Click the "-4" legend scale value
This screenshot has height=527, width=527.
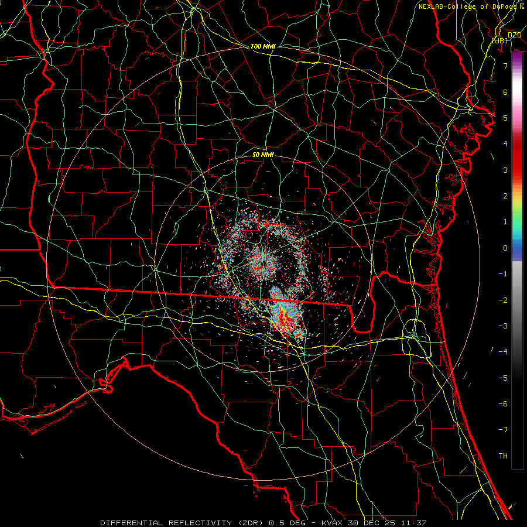pyautogui.click(x=503, y=352)
